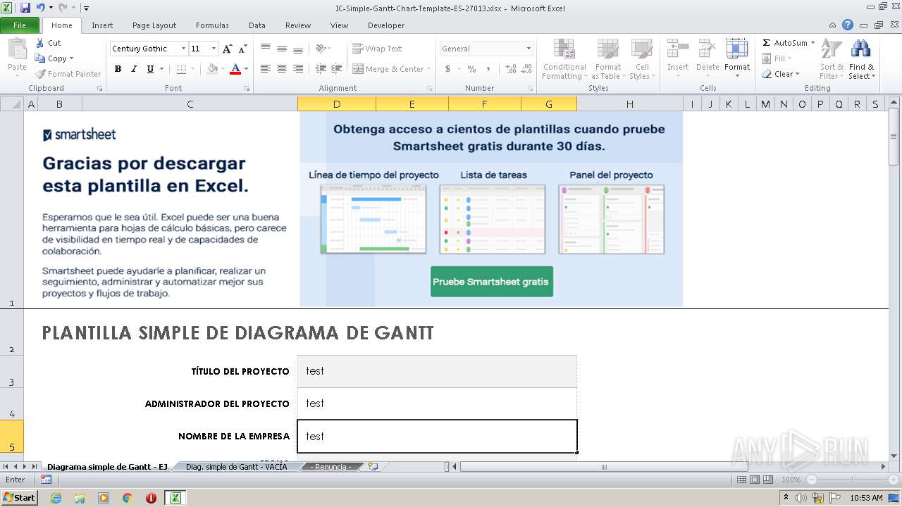Shrink font size with the small A icon
Image resolution: width=902 pixels, height=507 pixels.
242,49
